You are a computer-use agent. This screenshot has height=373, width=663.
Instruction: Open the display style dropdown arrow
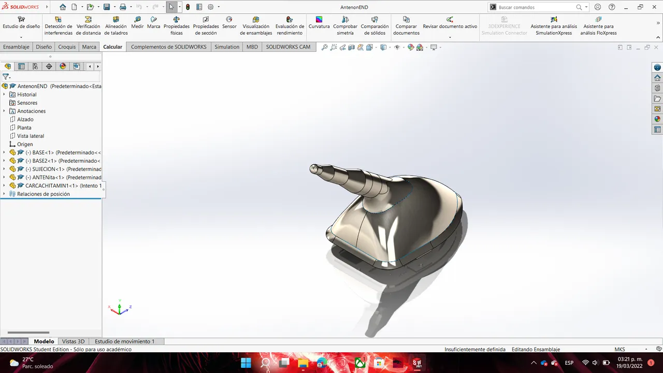390,47
